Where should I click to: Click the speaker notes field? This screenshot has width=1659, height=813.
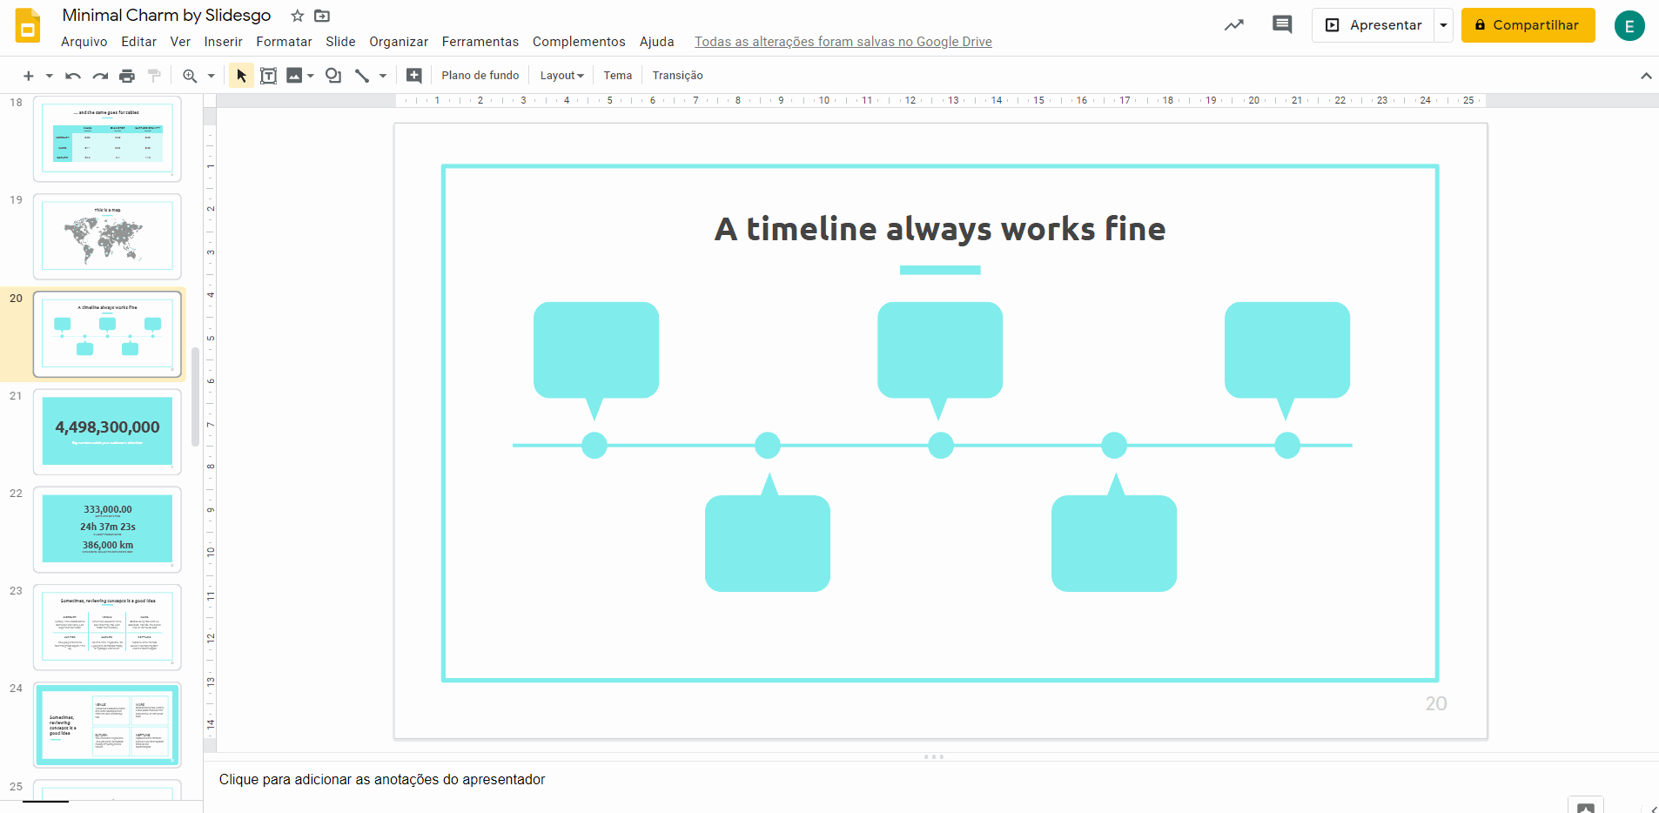coord(931,780)
